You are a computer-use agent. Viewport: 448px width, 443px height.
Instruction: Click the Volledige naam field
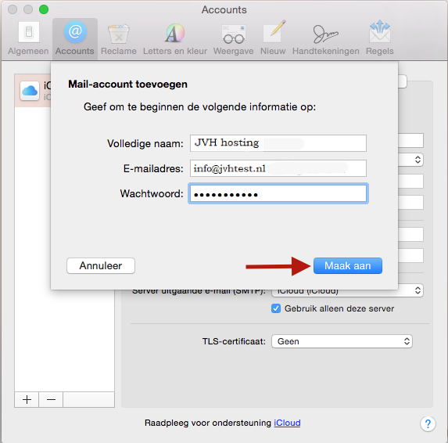[278, 143]
